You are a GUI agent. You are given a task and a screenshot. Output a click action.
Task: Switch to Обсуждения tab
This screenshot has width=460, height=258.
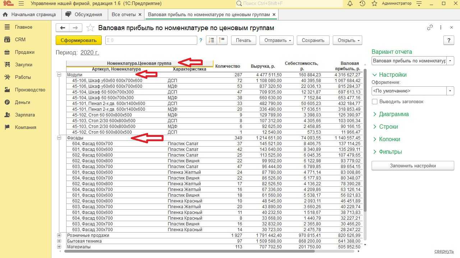coord(84,15)
